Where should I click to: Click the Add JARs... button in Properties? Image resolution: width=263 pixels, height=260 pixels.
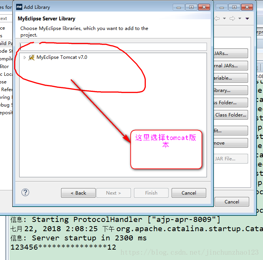pyautogui.click(x=231, y=53)
